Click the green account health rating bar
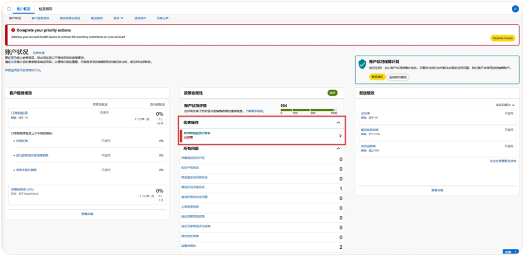The image size is (524, 256). (x=309, y=110)
